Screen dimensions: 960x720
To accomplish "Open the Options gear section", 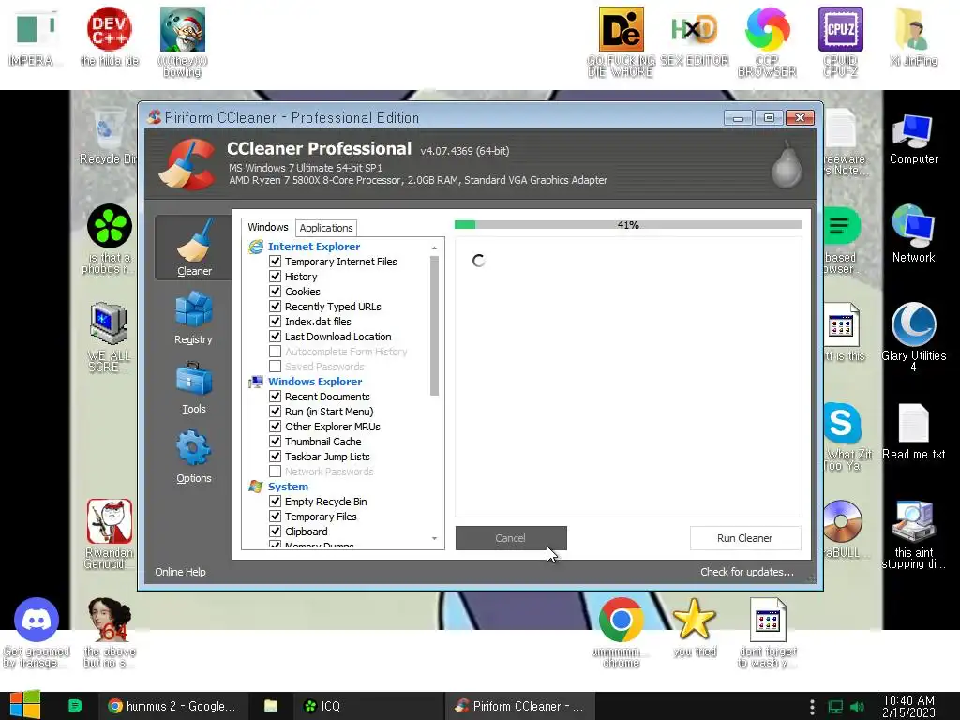I will [x=193, y=457].
